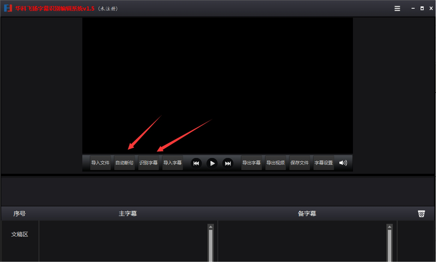Start subtitle recognition with 识别字幕
Screen dimensions: 436x272
(148, 163)
